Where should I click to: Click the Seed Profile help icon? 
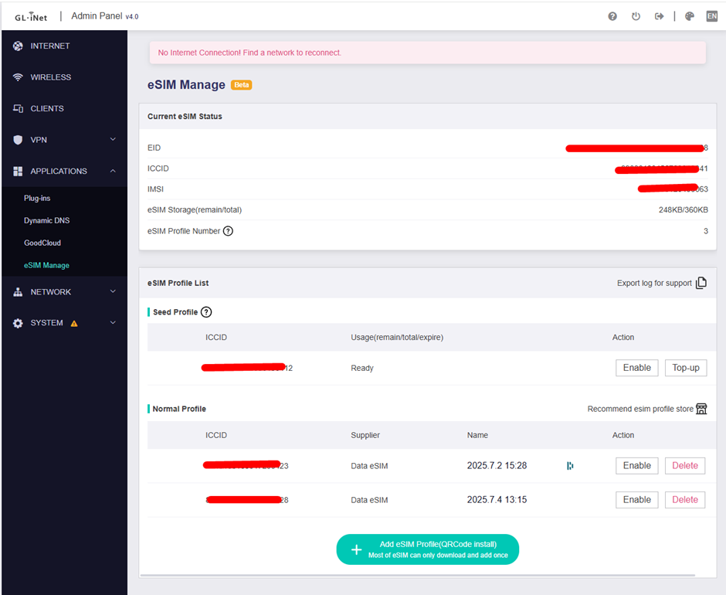(206, 312)
